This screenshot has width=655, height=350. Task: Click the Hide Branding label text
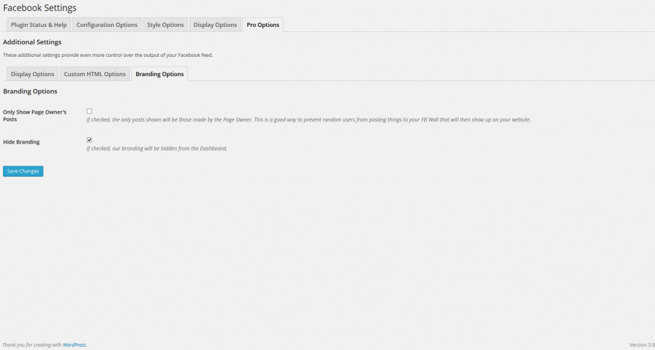point(21,142)
